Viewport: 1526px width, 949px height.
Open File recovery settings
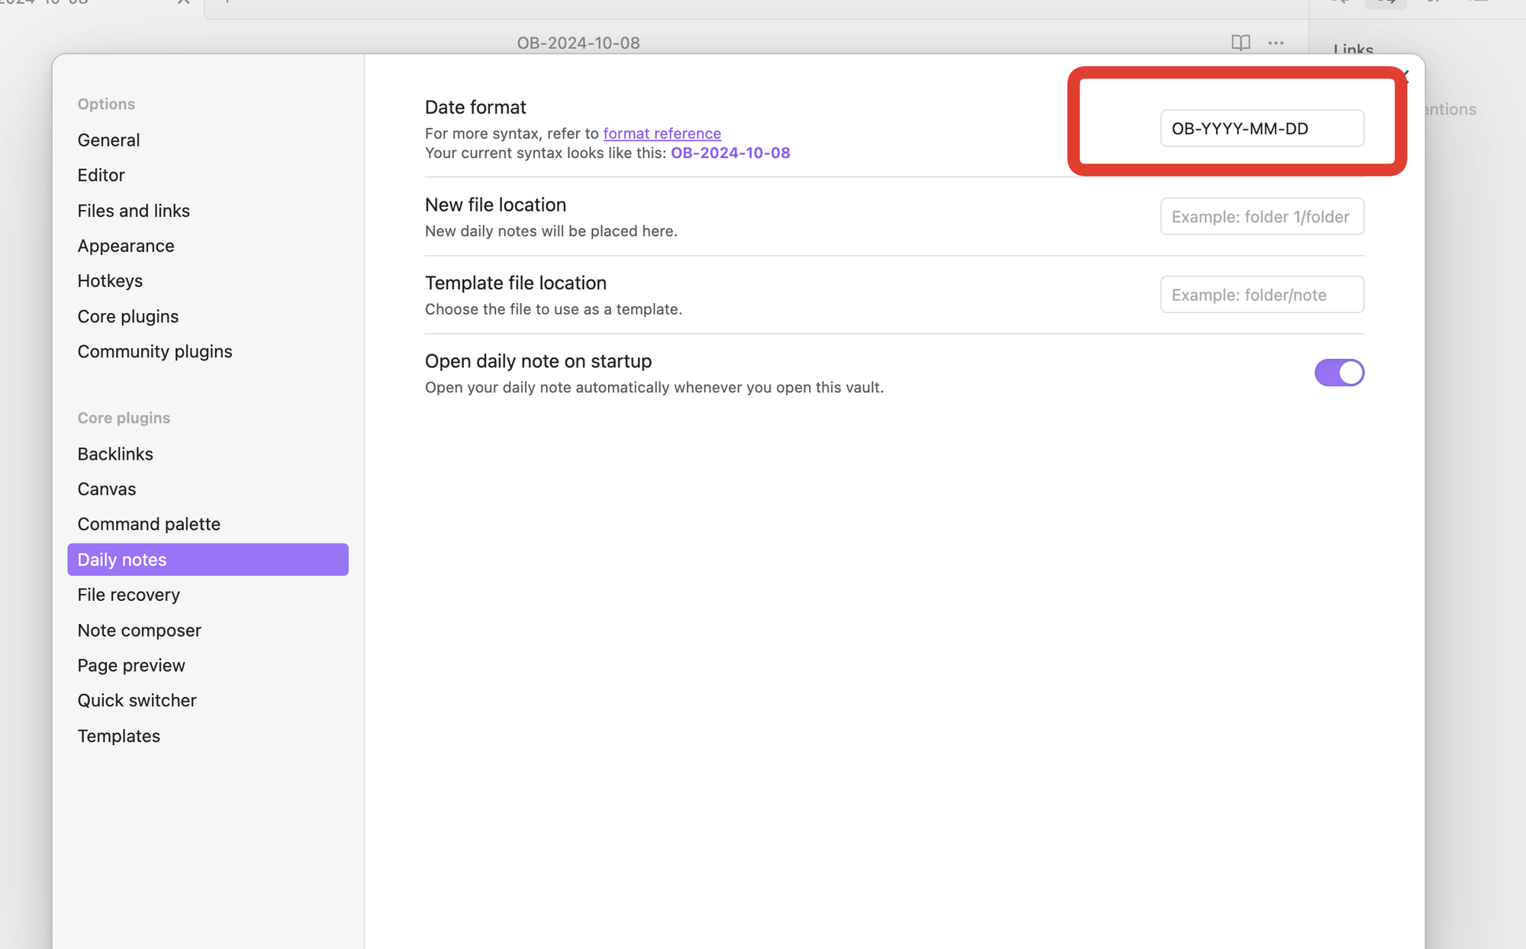(x=128, y=595)
